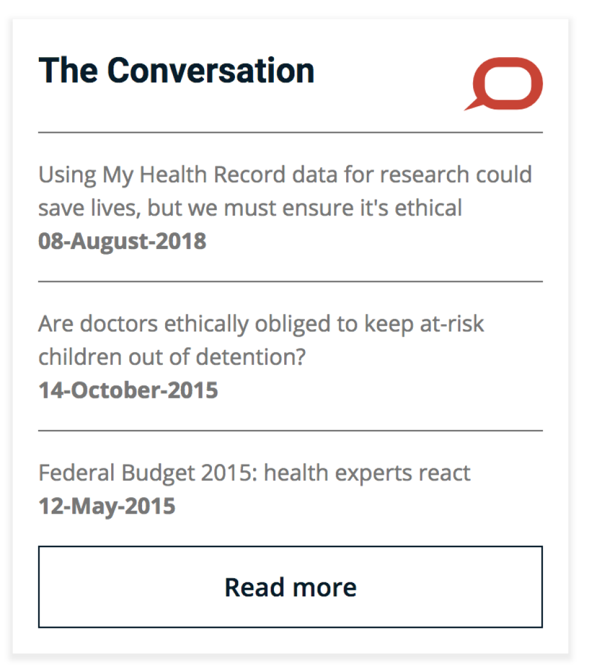Click the line starting "Are doctors ethically obliged"

(261, 324)
